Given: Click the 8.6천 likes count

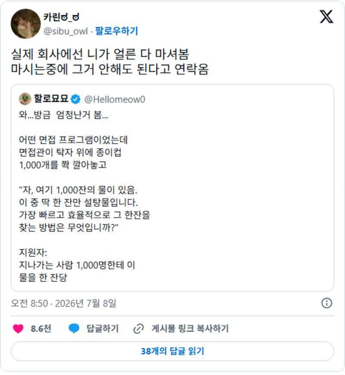Looking at the screenshot, I should coord(41,329).
